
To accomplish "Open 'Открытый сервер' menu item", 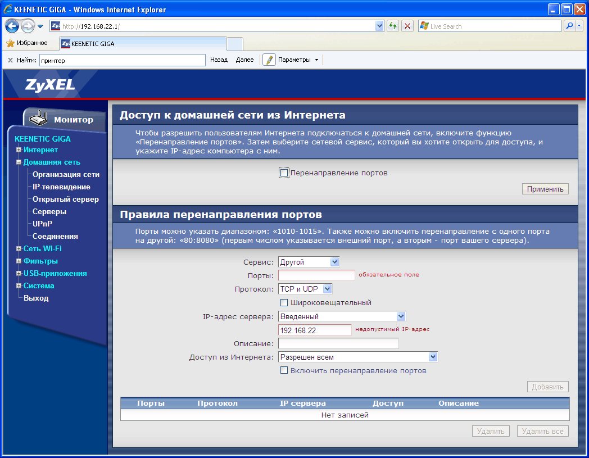I will click(66, 199).
